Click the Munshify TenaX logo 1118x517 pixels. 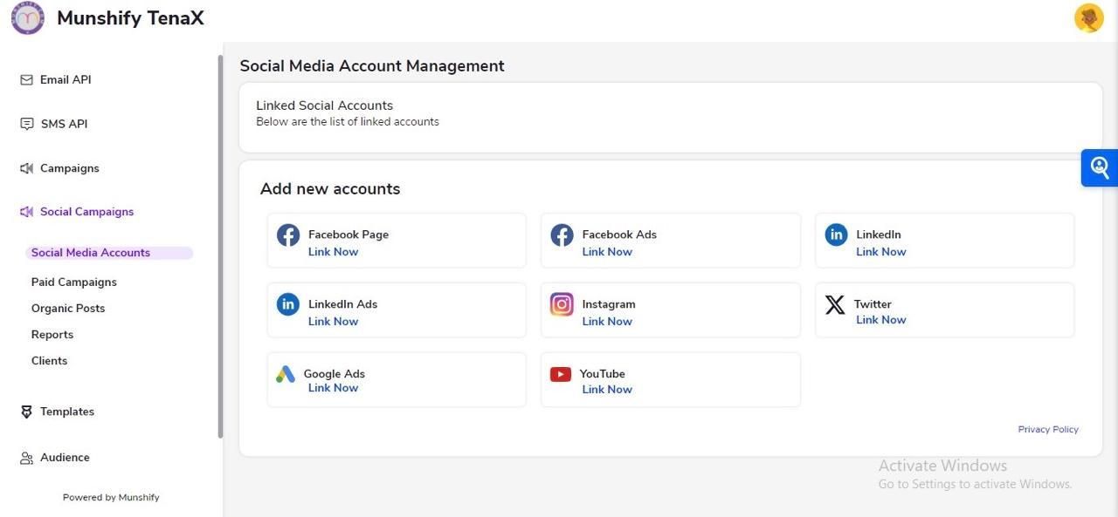click(x=27, y=17)
